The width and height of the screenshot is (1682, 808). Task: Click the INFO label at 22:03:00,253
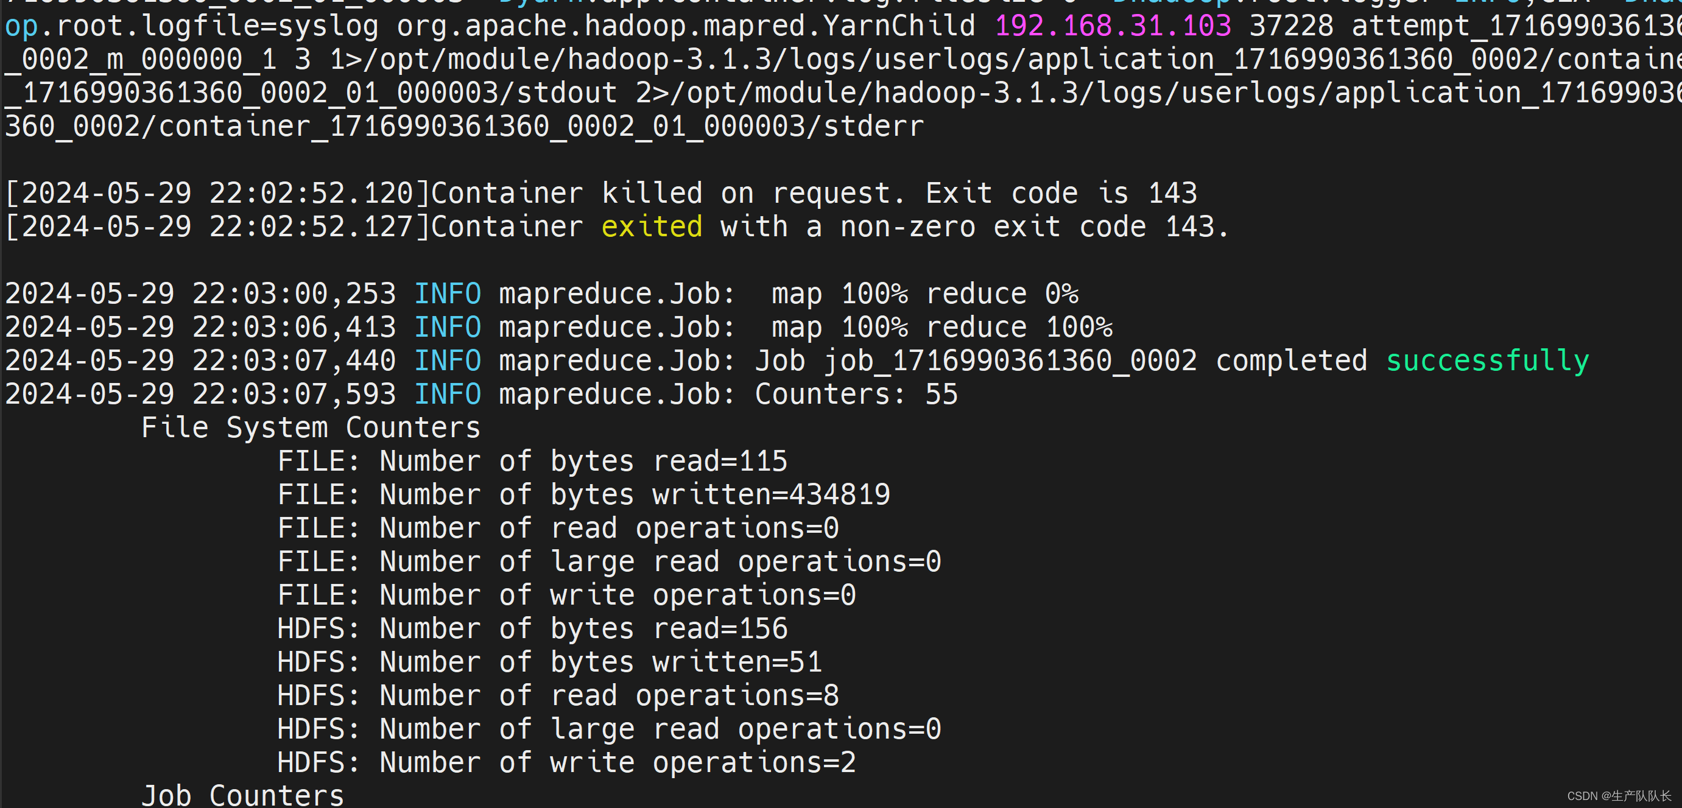coord(448,293)
